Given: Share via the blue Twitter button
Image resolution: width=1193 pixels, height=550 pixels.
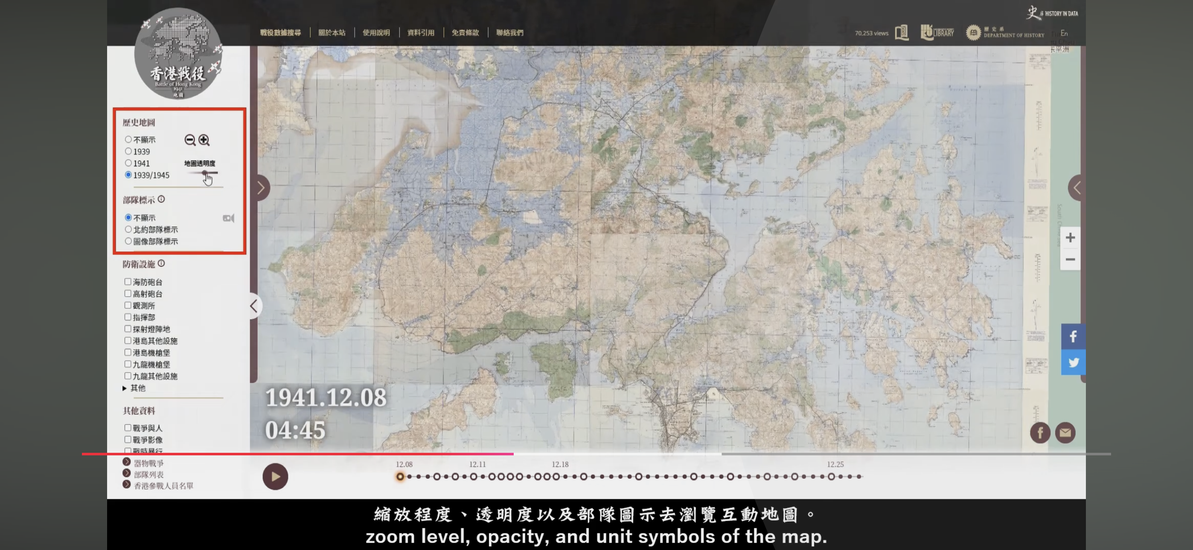Looking at the screenshot, I should point(1073,362).
